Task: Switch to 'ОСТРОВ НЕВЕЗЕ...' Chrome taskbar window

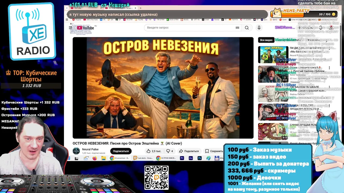Action: (x=166, y=158)
